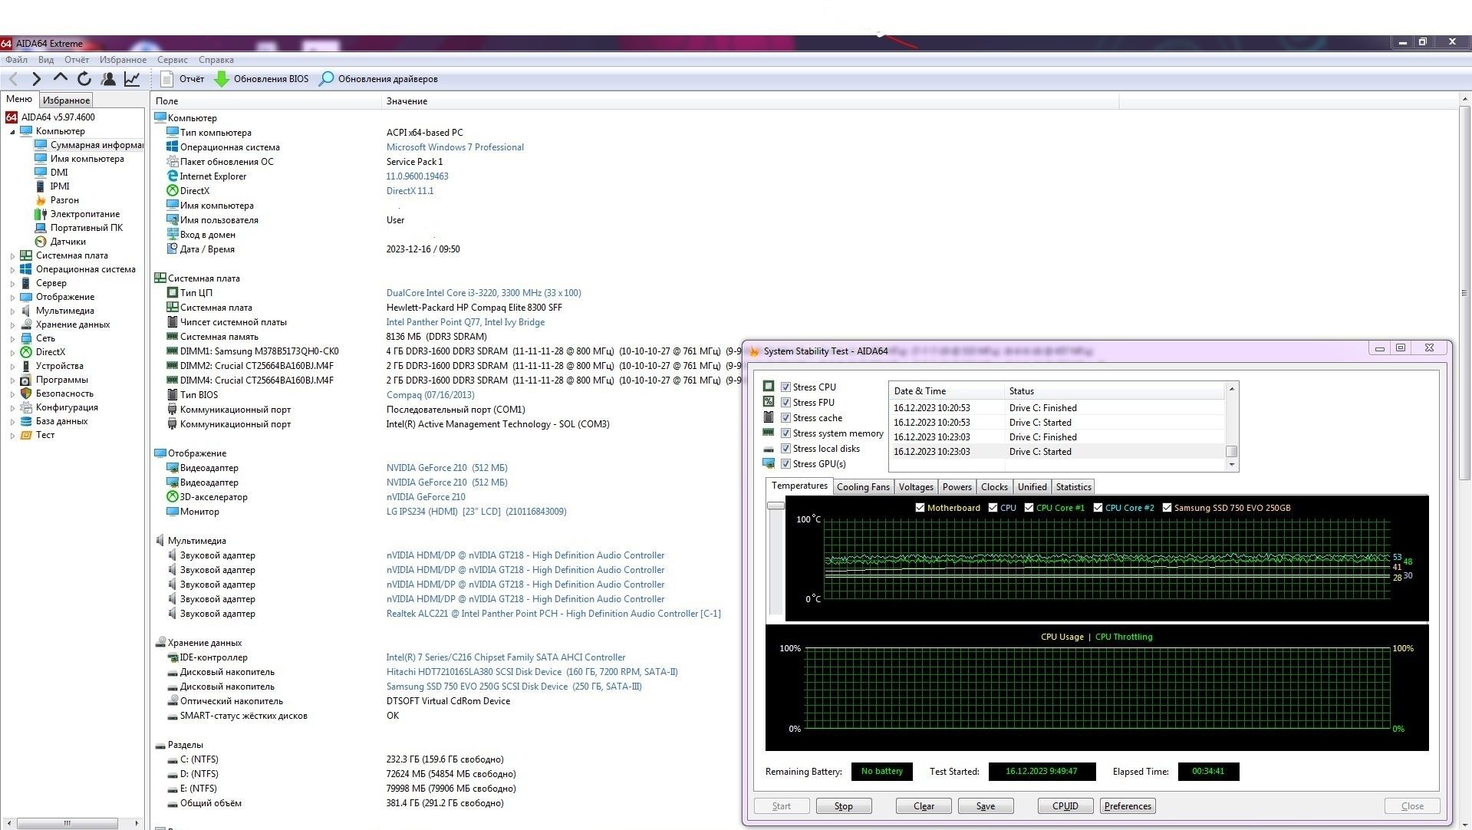This screenshot has width=1472, height=830.
Task: Switch to the Voltages tab
Action: click(x=916, y=487)
